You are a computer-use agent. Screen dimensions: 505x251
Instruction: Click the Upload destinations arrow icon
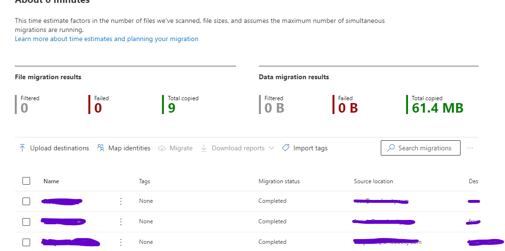coord(22,148)
